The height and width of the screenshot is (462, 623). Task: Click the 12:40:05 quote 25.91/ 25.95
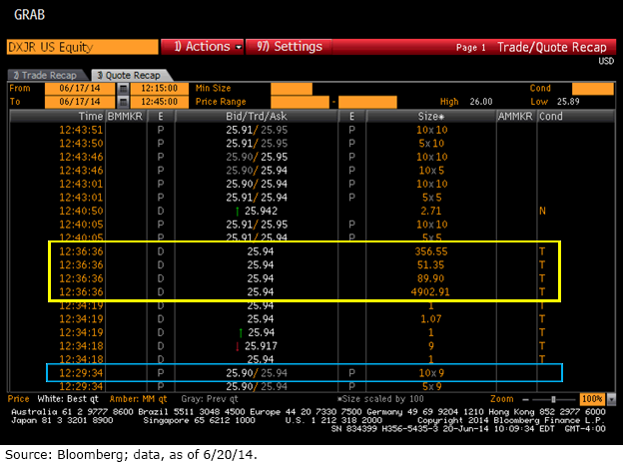coord(257,225)
